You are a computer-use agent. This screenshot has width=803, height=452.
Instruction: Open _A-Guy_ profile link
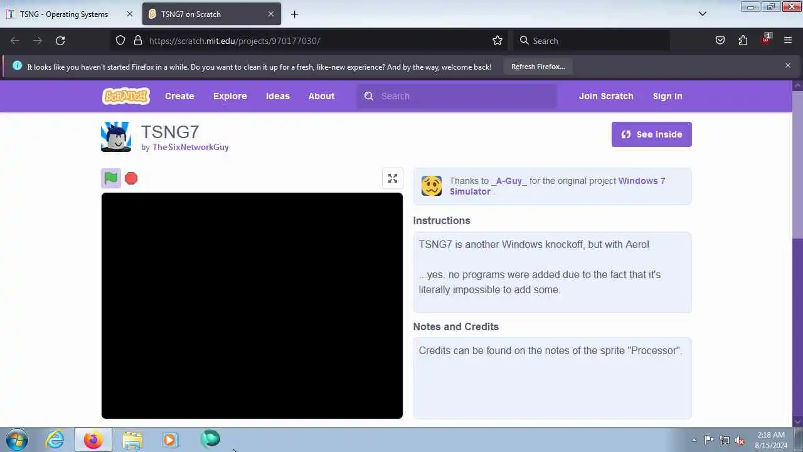(509, 181)
